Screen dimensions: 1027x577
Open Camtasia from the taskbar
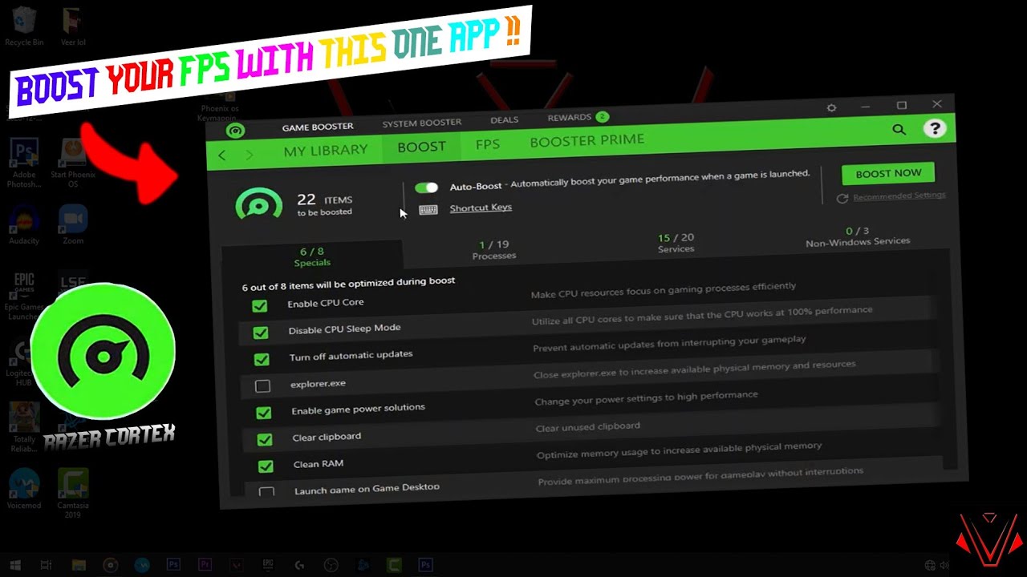pyautogui.click(x=394, y=565)
